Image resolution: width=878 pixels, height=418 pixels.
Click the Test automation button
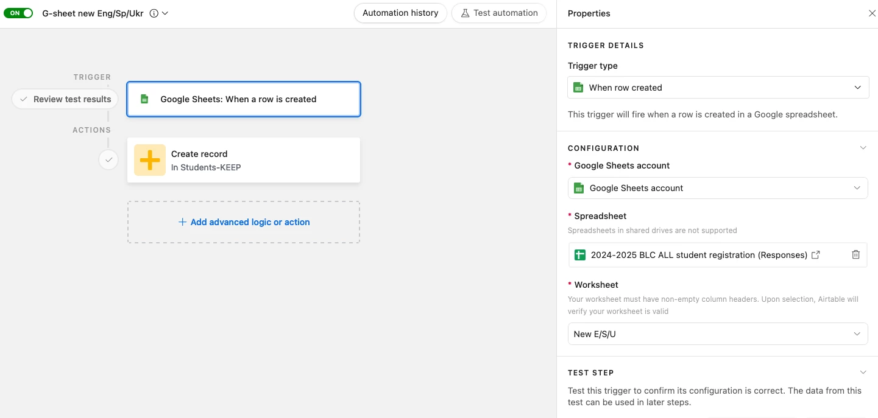tap(499, 13)
